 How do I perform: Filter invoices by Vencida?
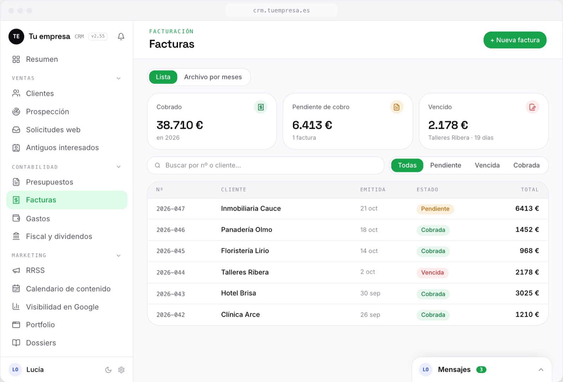[x=487, y=165]
